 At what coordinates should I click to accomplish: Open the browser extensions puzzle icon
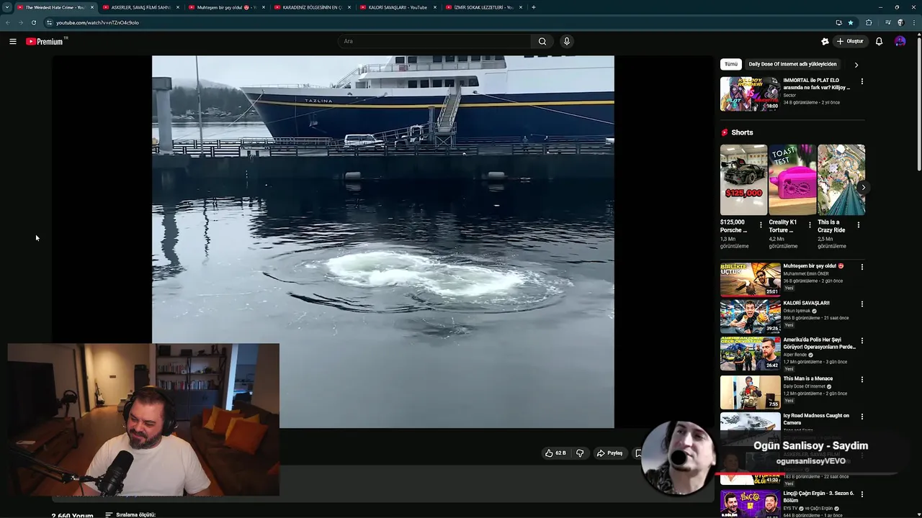pyautogui.click(x=869, y=22)
